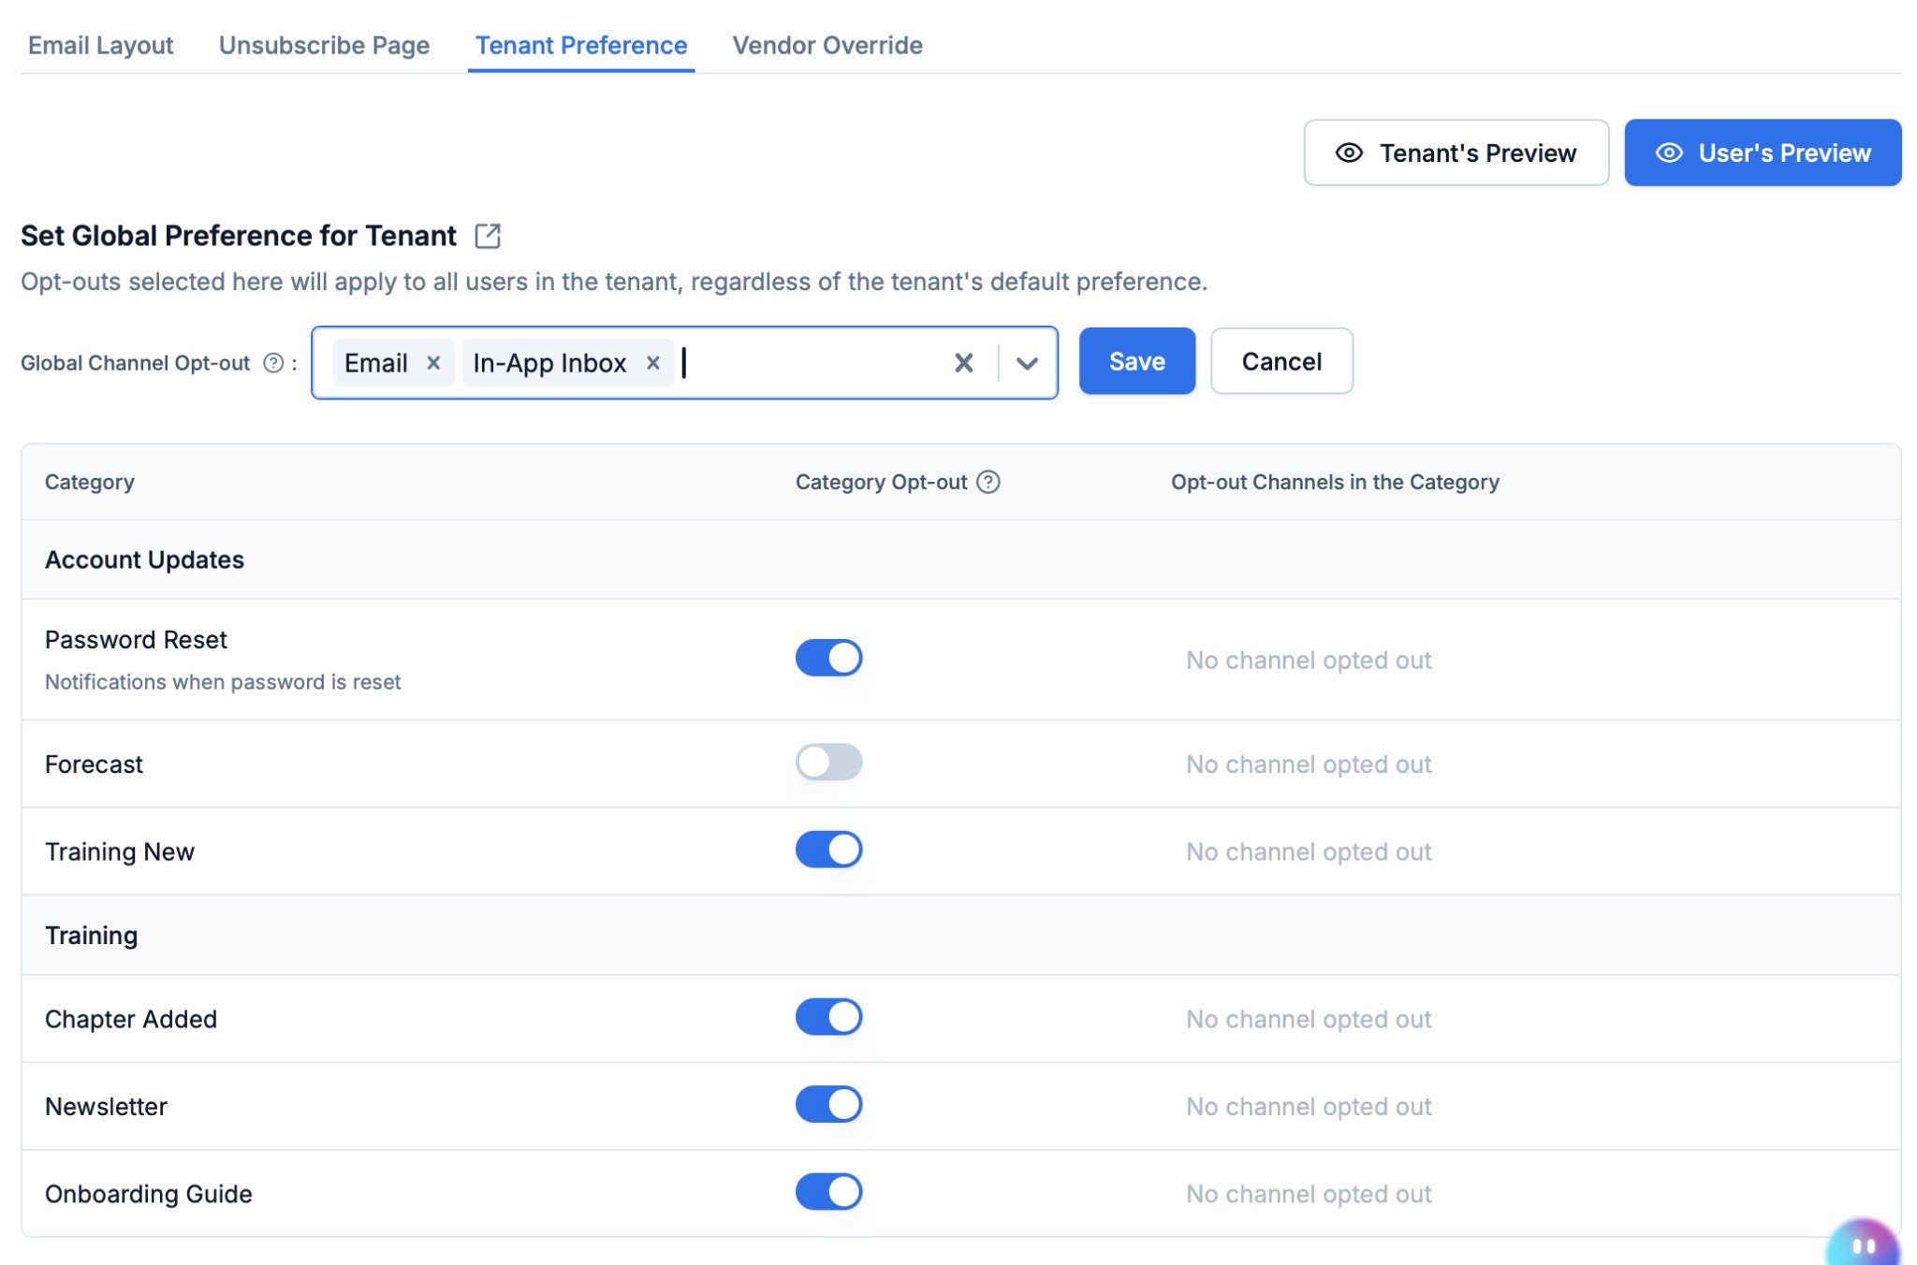Screen dimensions: 1917x1265
Task: Click the help icon next to Category Opt-out
Action: [x=988, y=482]
